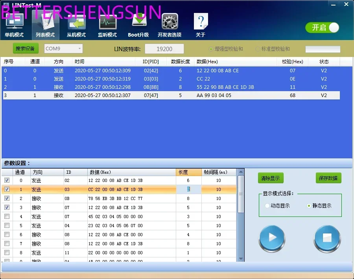
Task: Select the 动态显示 radio button
Action: pos(267,206)
